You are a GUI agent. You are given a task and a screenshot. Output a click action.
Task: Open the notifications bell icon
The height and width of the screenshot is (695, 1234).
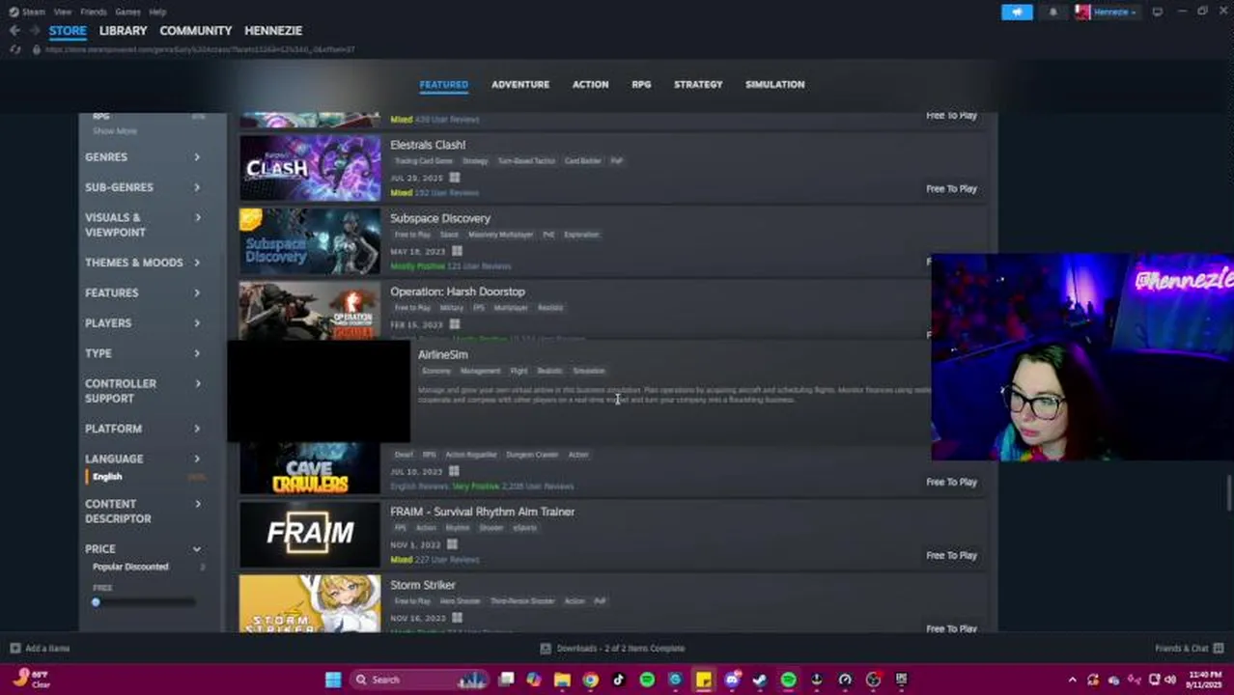(x=1052, y=12)
